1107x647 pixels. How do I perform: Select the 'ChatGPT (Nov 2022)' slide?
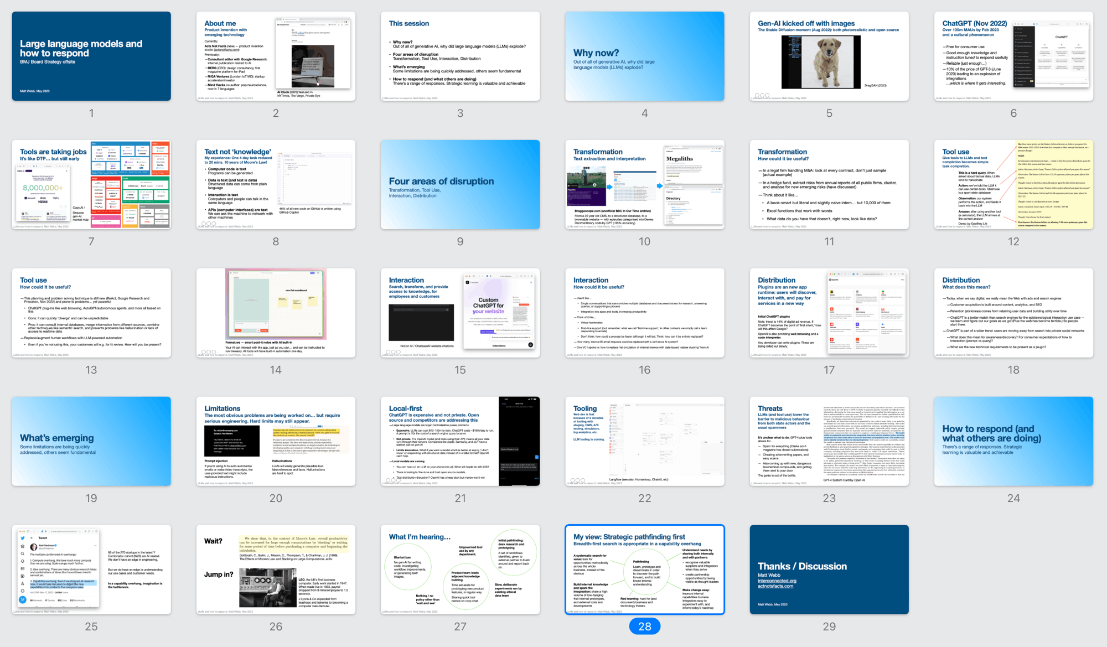[1013, 56]
